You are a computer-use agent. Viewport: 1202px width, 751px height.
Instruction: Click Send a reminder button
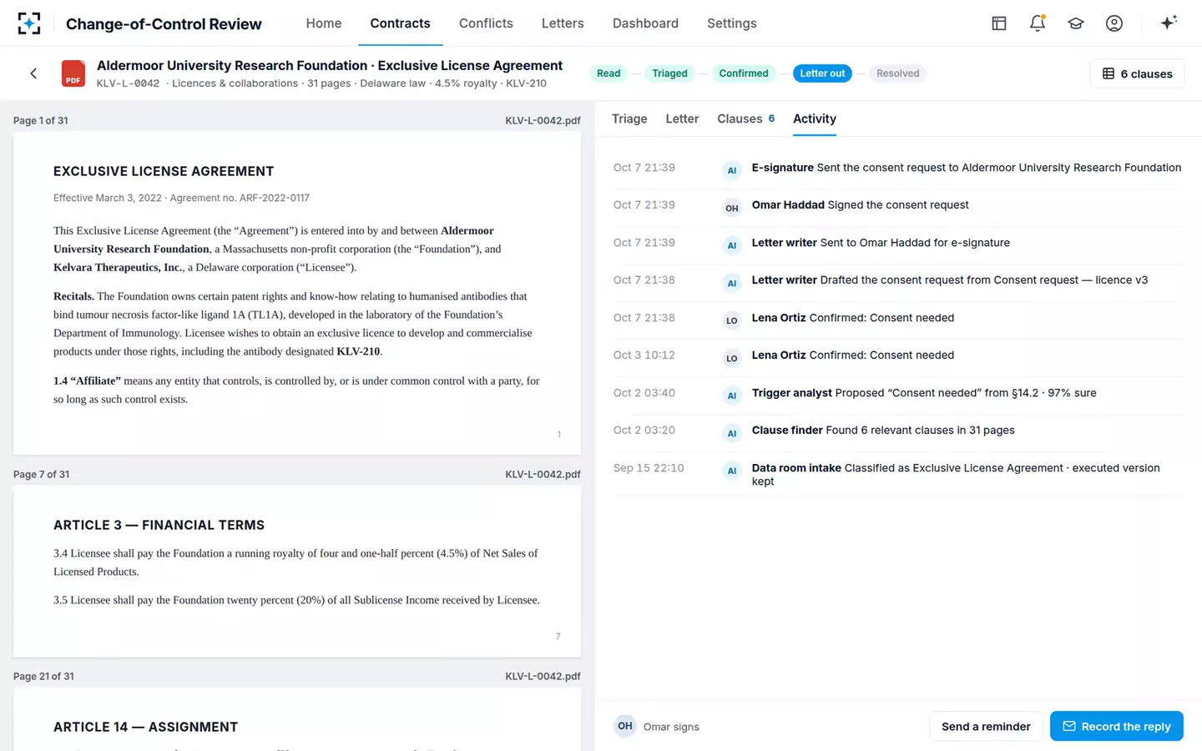coord(986,726)
